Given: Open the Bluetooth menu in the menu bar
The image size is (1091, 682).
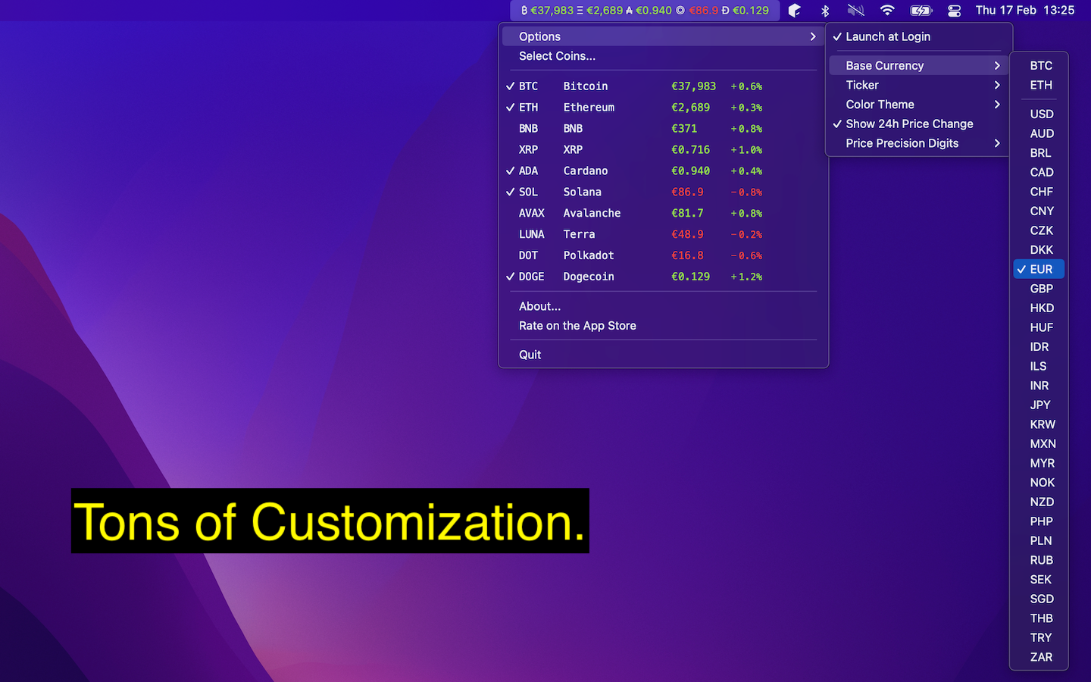Looking at the screenshot, I should (x=824, y=11).
